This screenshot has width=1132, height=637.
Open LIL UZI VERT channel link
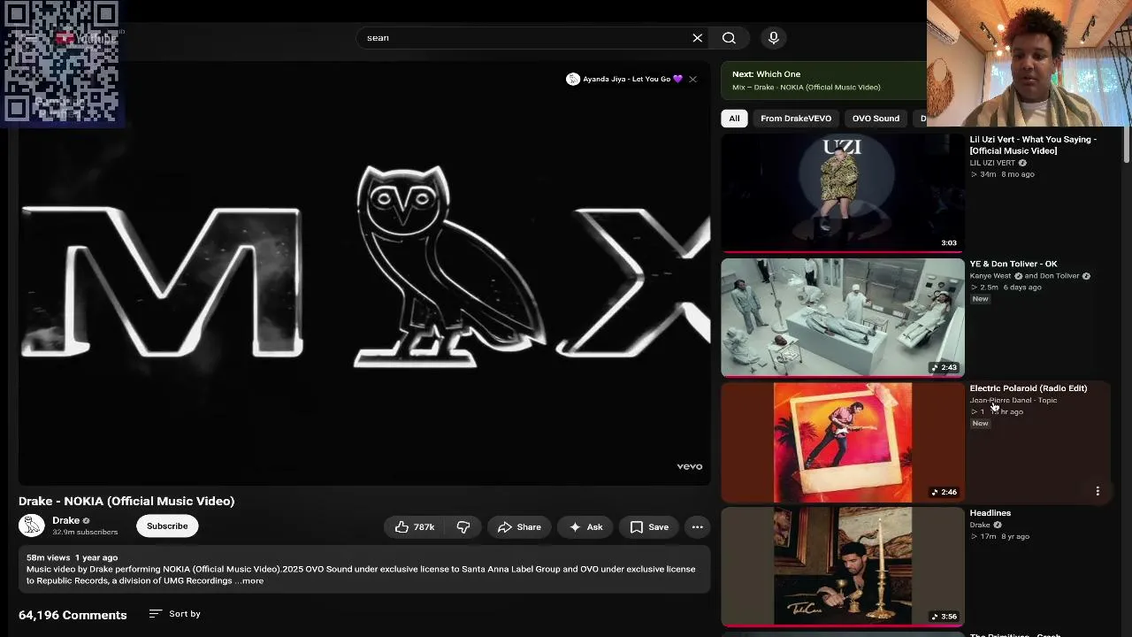click(x=992, y=163)
